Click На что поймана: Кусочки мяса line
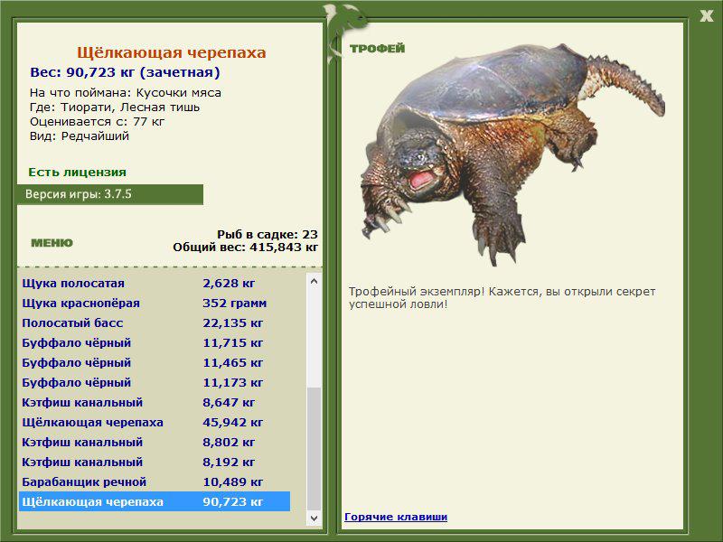The width and height of the screenshot is (723, 542). [x=126, y=93]
